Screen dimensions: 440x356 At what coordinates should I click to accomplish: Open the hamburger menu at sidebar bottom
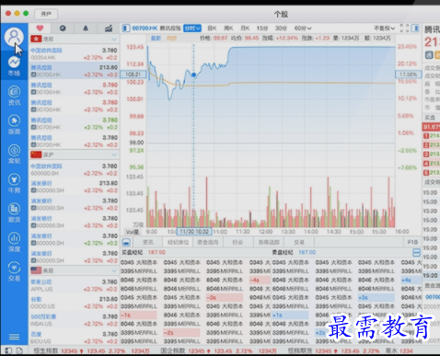pos(14,337)
